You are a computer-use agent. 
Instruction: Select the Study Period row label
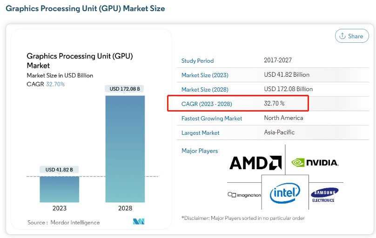(x=198, y=60)
